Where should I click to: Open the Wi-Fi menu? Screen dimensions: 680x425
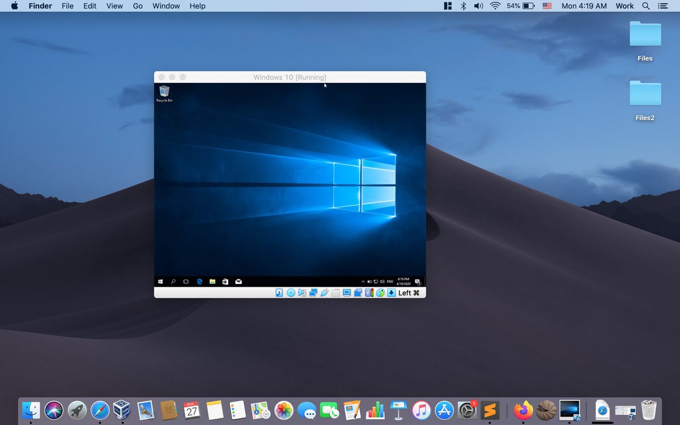tap(495, 6)
